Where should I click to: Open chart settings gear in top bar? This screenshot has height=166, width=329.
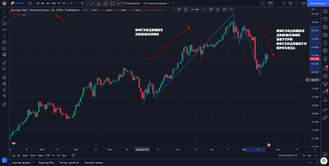tap(290, 3)
